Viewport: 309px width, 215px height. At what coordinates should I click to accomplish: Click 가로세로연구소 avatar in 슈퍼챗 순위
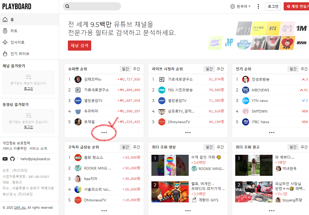click(78, 90)
